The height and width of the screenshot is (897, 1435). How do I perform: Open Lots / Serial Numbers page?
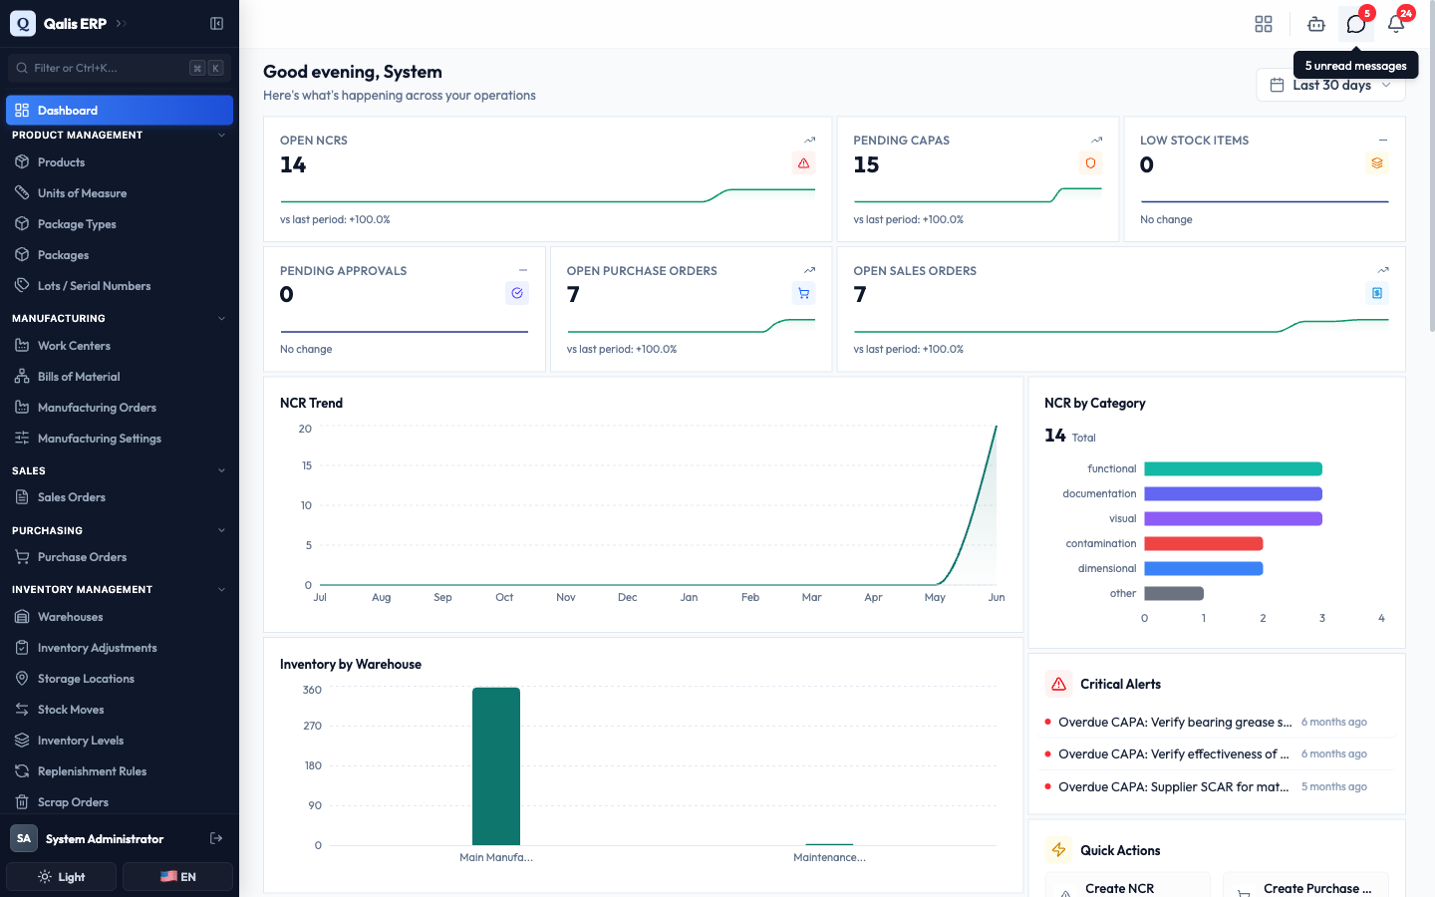tap(120, 286)
